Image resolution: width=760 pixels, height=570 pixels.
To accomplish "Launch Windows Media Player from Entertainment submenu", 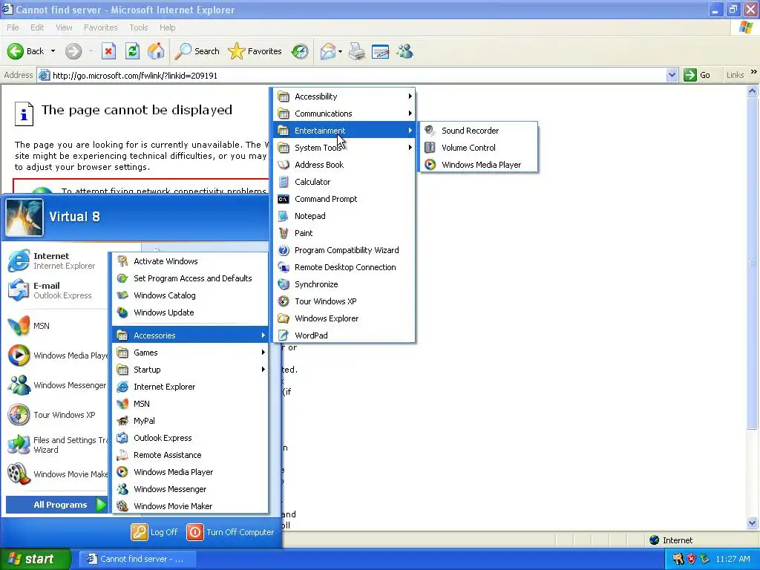I will (479, 164).
